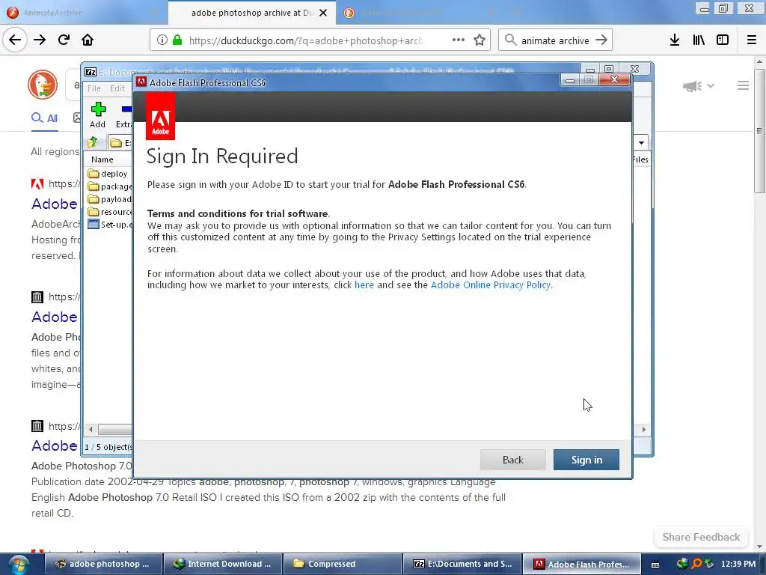
Task: Click the 'animate archive' search box
Action: point(555,40)
